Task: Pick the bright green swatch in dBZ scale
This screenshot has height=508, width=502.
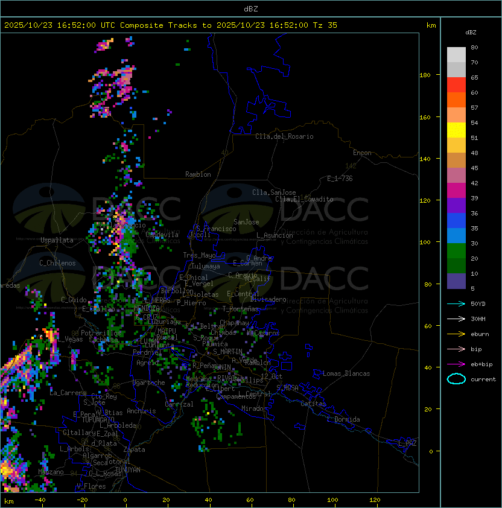Action: click(456, 251)
